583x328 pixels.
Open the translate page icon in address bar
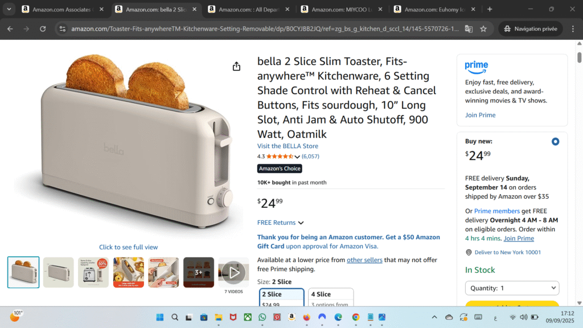tap(468, 28)
